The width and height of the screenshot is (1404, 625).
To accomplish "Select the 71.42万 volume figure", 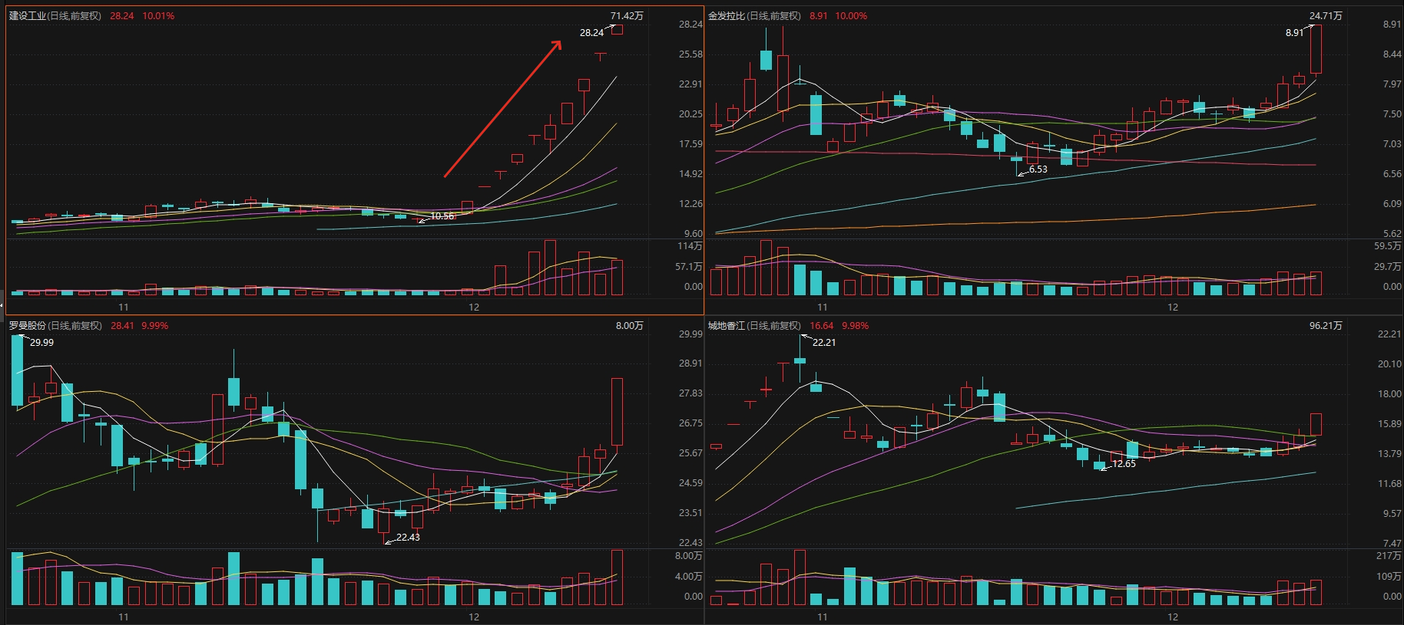I will 627,15.
